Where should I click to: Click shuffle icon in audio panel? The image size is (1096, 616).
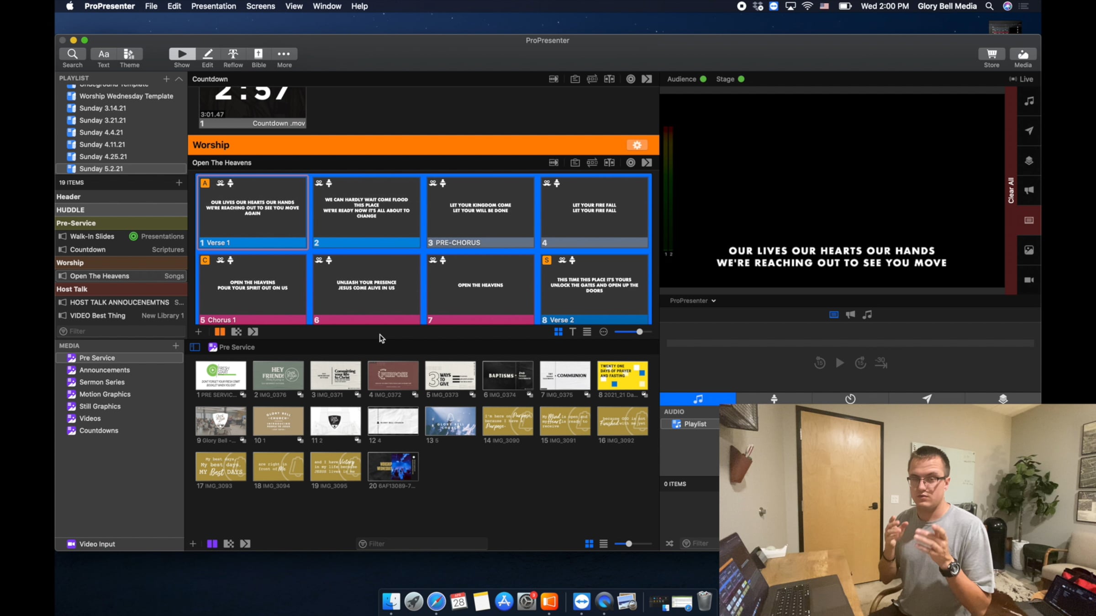669,543
